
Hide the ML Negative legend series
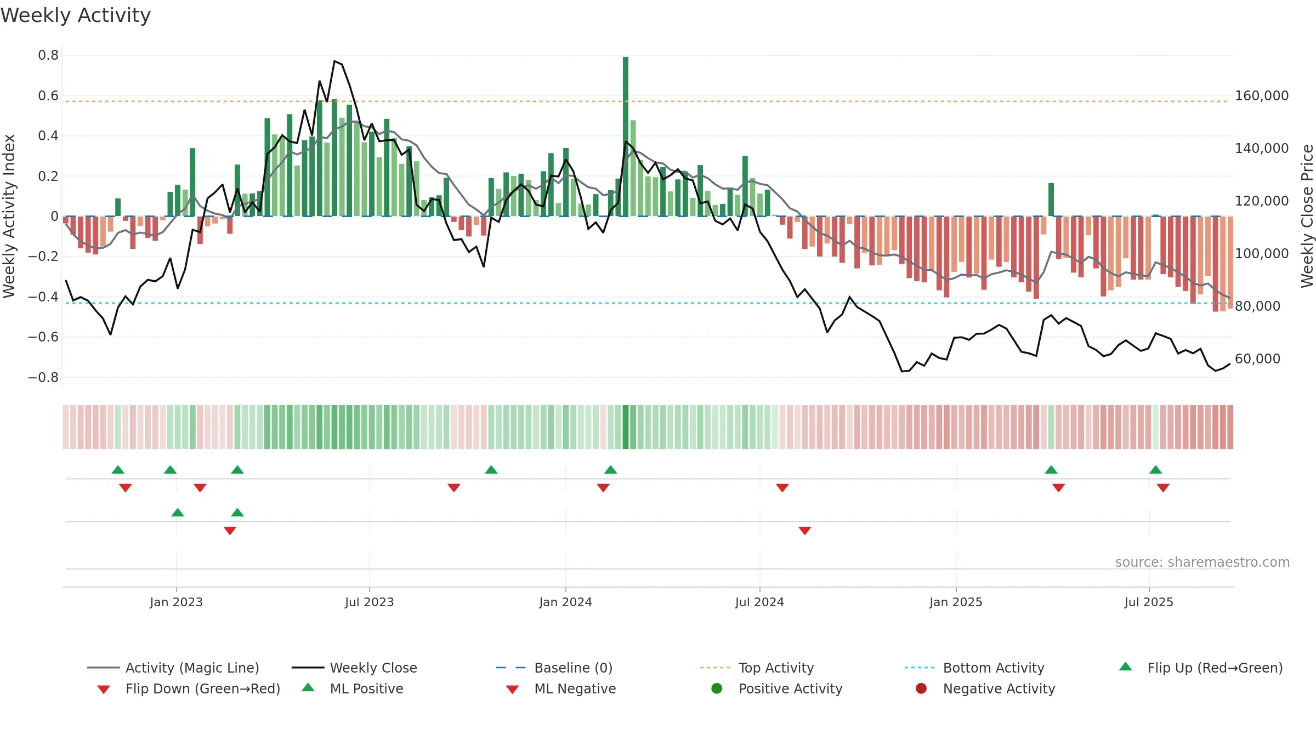point(561,688)
